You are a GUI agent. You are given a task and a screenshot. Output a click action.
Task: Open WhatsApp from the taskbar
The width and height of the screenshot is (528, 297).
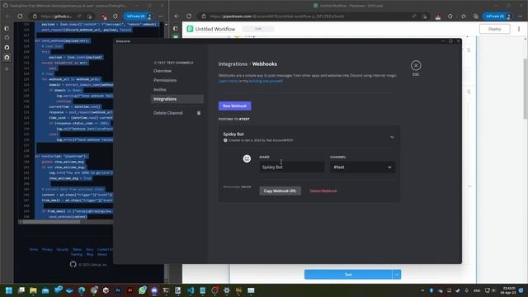coord(142,290)
